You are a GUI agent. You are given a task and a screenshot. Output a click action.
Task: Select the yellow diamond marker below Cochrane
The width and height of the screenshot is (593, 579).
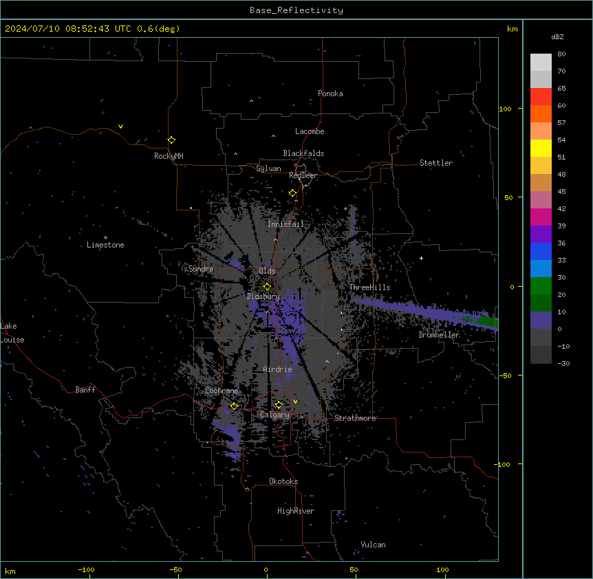tap(234, 406)
